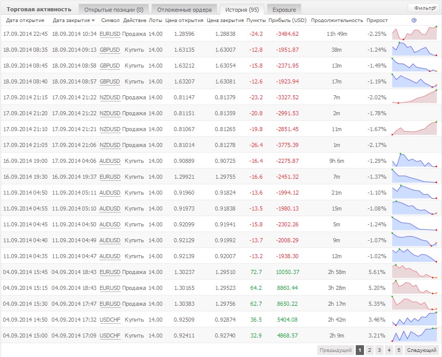Open sparkline chart for -2.02% NZDUSD trade
The image size is (442, 357).
(x=414, y=97)
